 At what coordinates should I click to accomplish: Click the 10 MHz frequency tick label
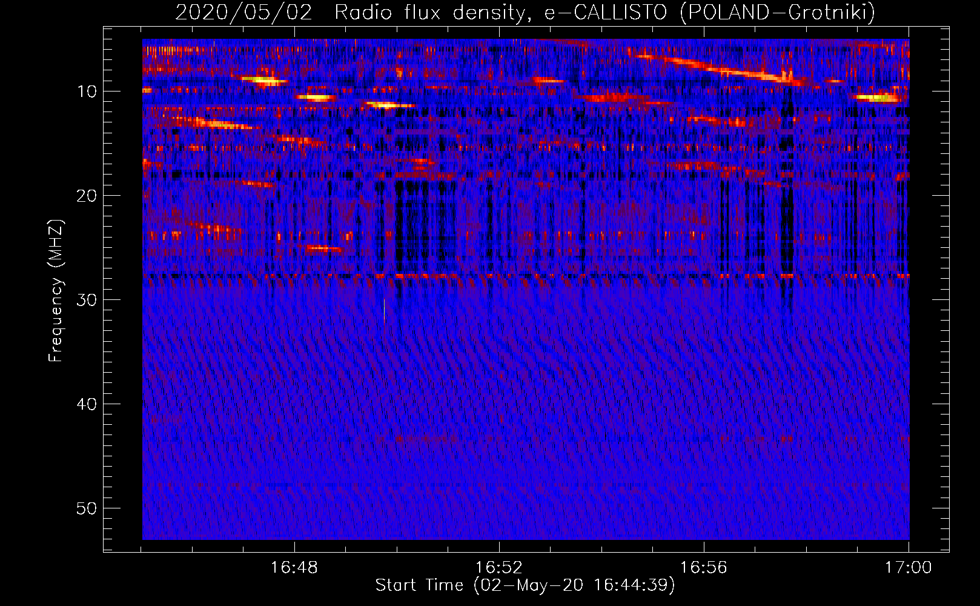point(87,92)
